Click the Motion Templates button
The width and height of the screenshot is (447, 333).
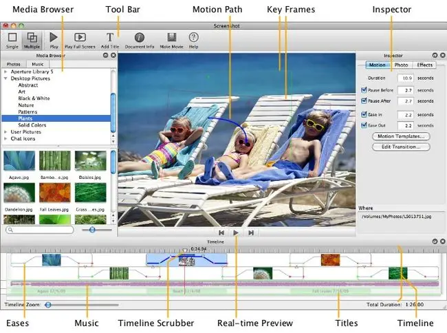[401, 136]
